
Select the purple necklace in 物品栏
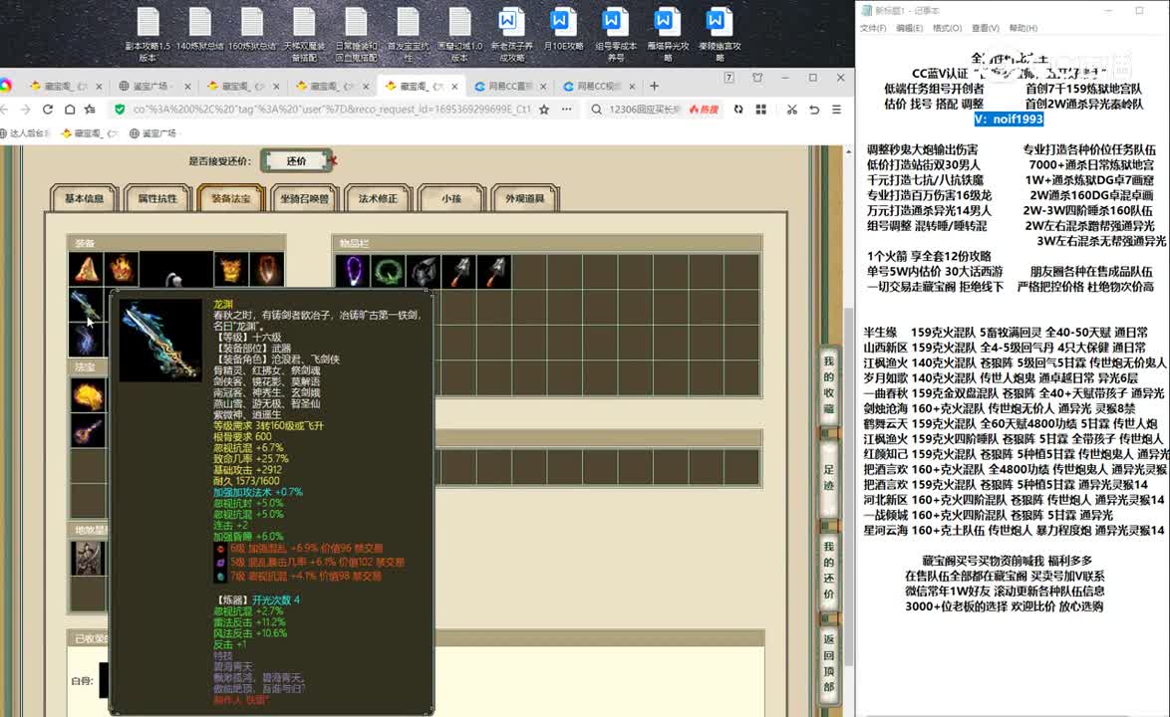click(x=352, y=271)
